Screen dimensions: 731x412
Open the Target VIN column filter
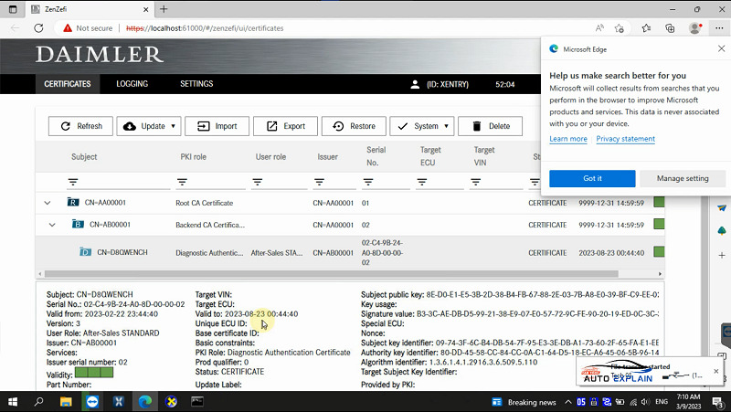(475, 182)
